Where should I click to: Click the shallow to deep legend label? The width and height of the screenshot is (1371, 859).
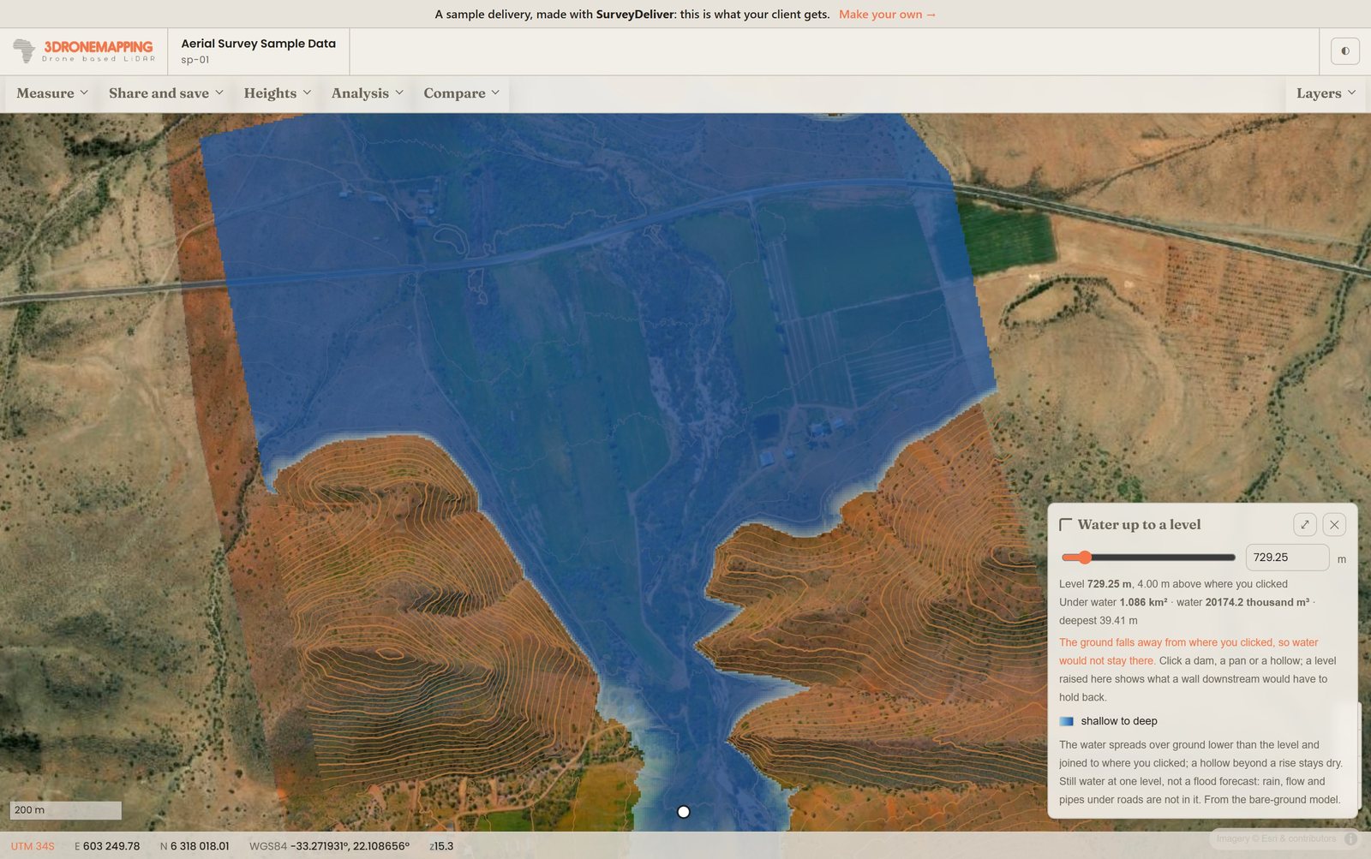click(1119, 721)
